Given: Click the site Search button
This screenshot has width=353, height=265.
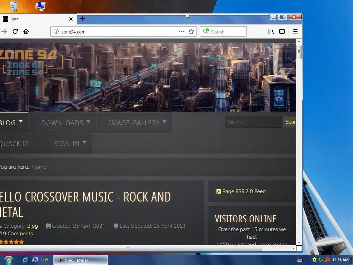Looking at the screenshot, I should coord(290,122).
